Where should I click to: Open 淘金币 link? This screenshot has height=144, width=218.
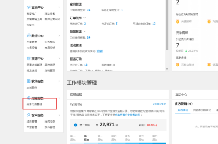click(x=30, y=25)
